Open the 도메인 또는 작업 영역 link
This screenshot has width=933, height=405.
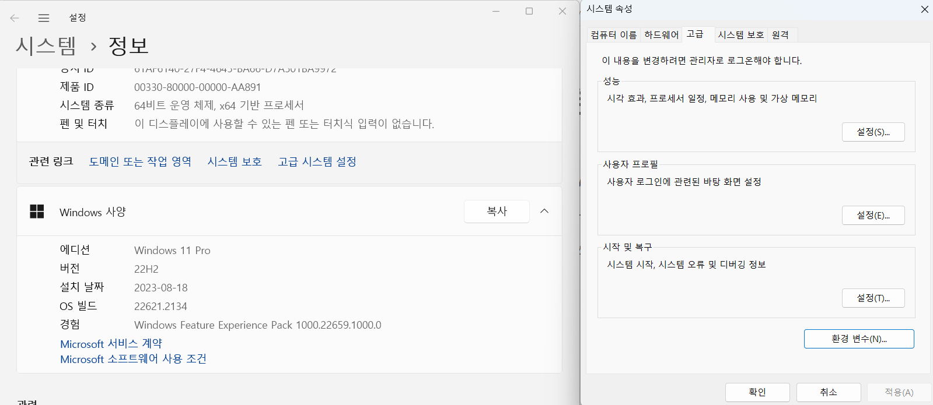[x=140, y=161]
